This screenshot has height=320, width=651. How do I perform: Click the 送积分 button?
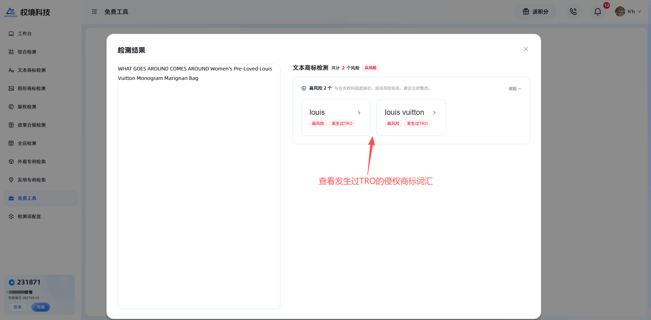[x=535, y=12]
